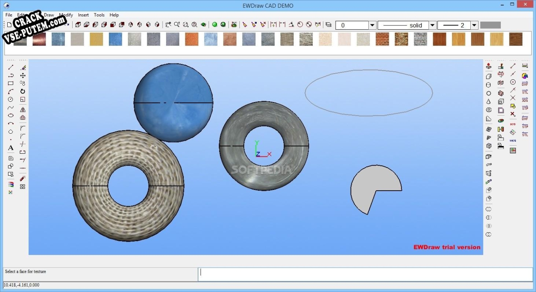Create a Wedge solid
This screenshot has width=536, height=292.
click(x=489, y=119)
